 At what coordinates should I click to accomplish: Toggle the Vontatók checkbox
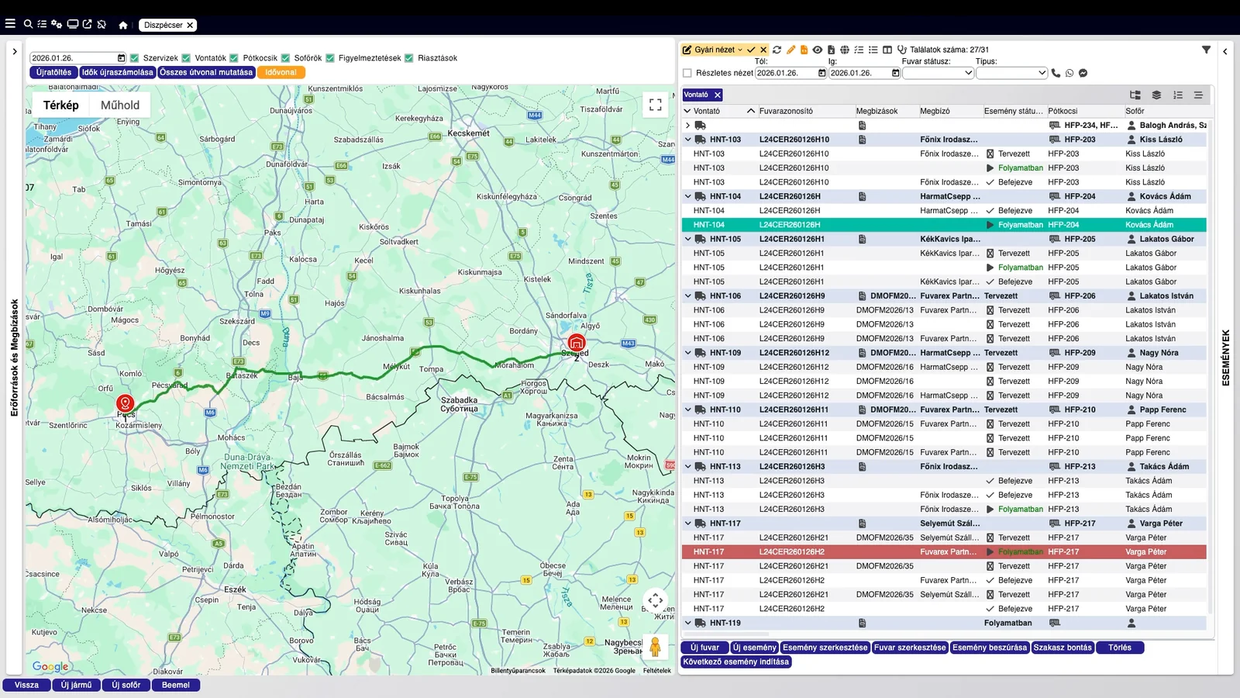click(186, 58)
